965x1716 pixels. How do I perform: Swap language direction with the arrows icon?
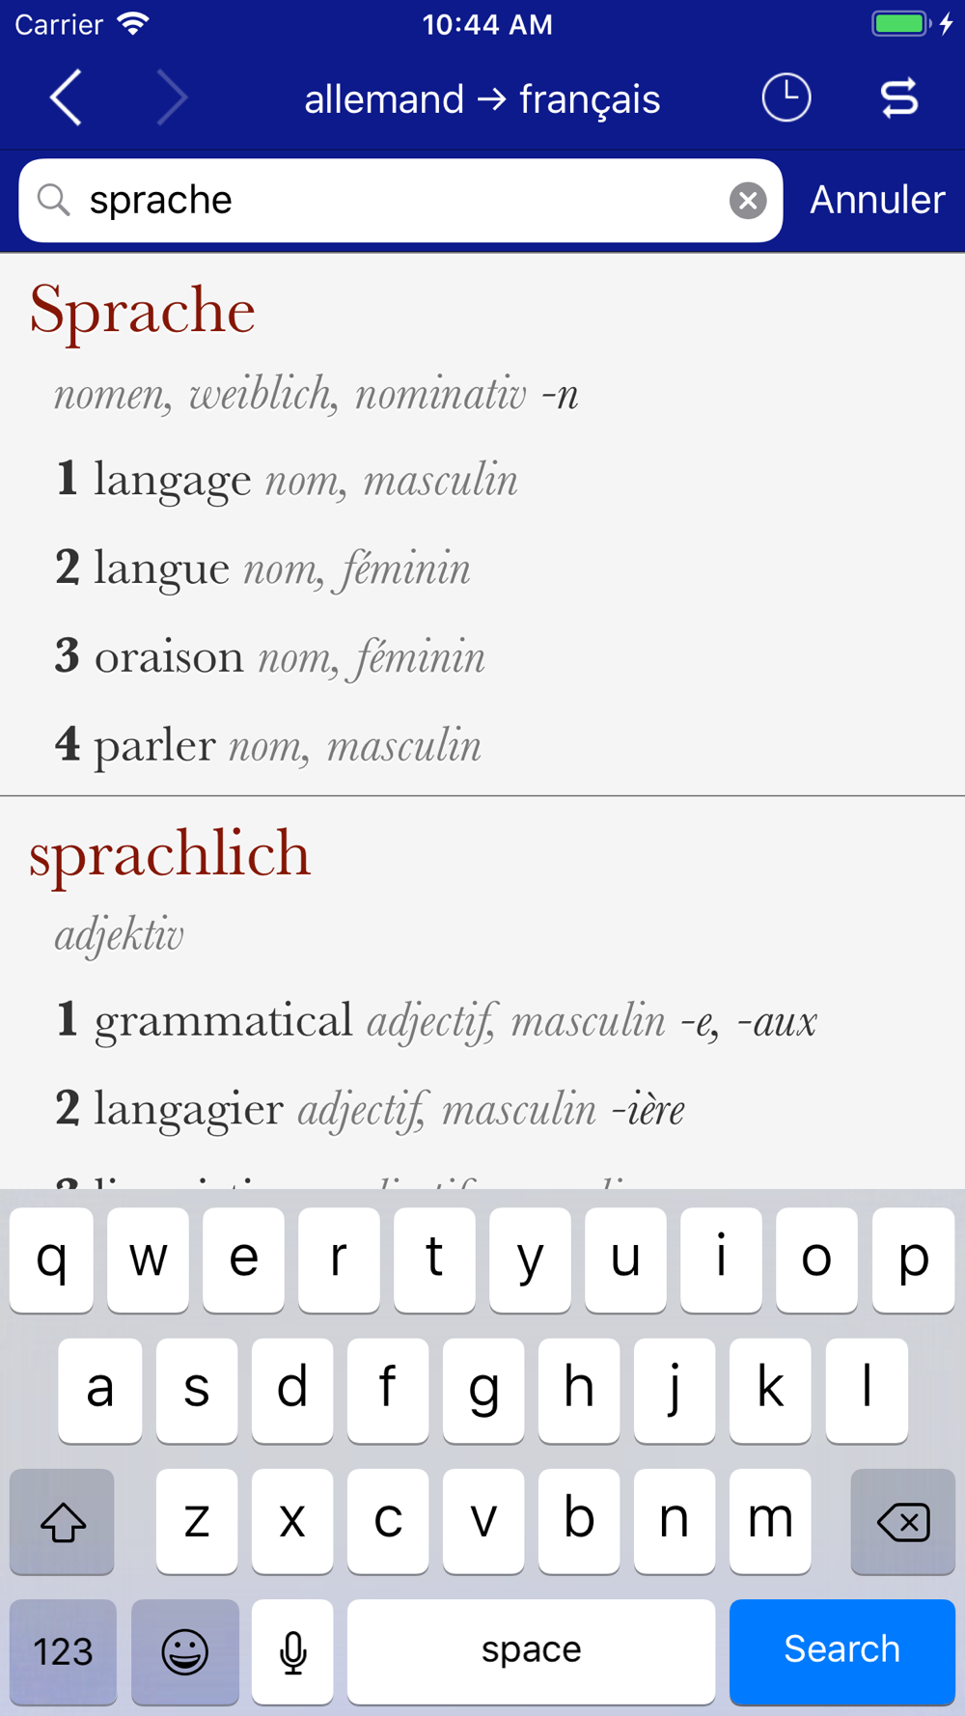[x=899, y=97]
